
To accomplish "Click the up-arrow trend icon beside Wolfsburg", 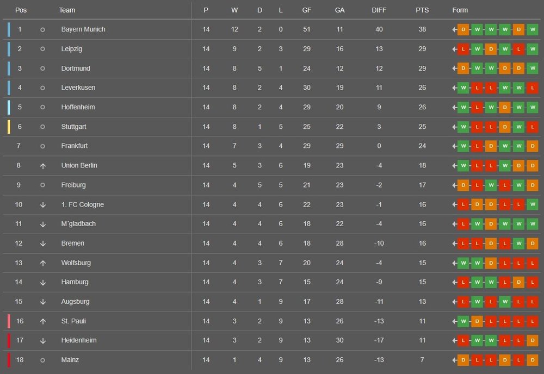I will pos(42,263).
